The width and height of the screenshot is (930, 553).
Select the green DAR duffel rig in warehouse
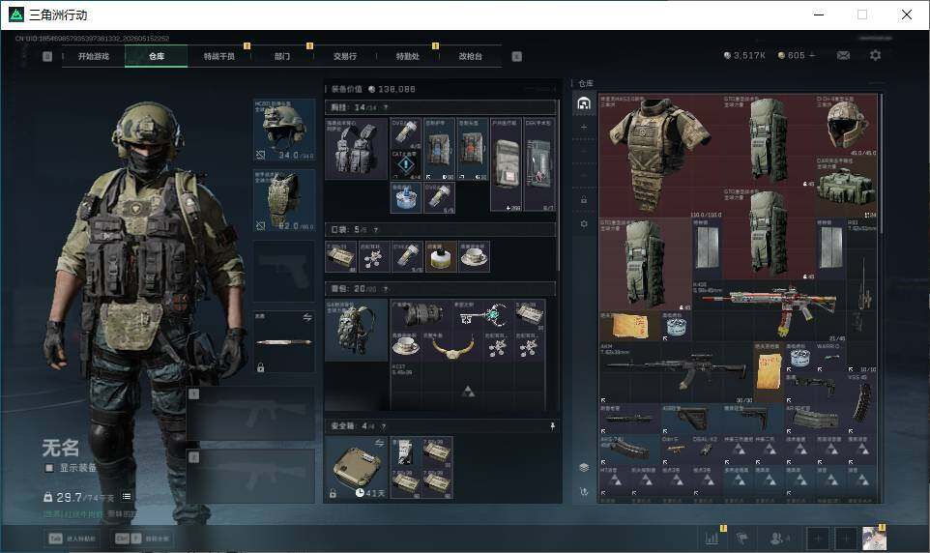click(846, 187)
